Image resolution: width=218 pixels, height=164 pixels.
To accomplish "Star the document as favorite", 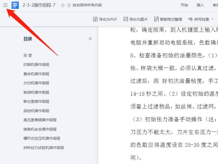I will point(63,5).
